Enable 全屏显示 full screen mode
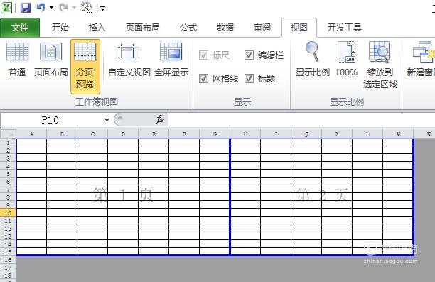This screenshot has height=282, width=435. click(171, 60)
